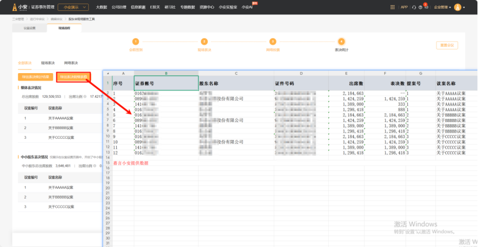This screenshot has width=478, height=247.
Task: Expand the arrow beside the user avatar
Action: click(463, 7)
